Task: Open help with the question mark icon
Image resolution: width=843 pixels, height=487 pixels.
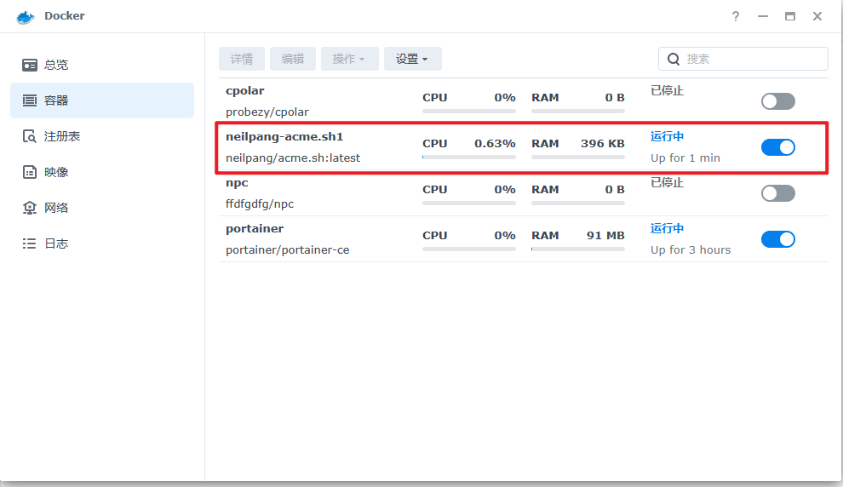Action: (736, 17)
